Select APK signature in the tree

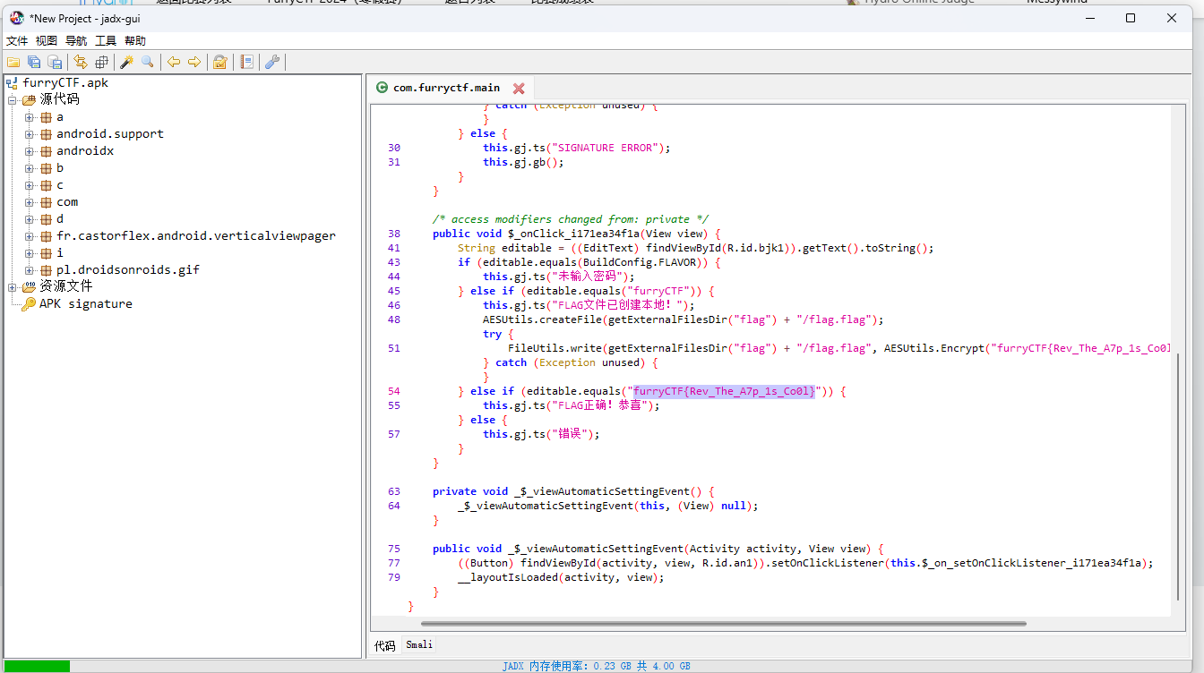coord(85,304)
